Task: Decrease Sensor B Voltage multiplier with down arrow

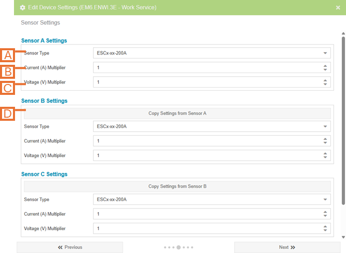Action: pos(325,157)
